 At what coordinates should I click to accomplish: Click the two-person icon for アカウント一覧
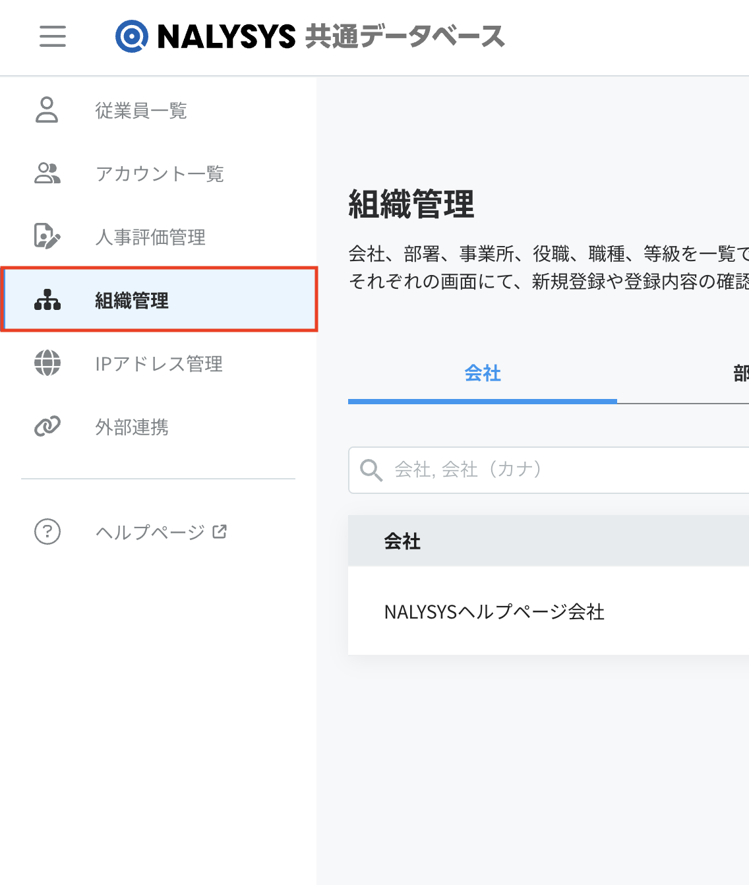pyautogui.click(x=47, y=173)
